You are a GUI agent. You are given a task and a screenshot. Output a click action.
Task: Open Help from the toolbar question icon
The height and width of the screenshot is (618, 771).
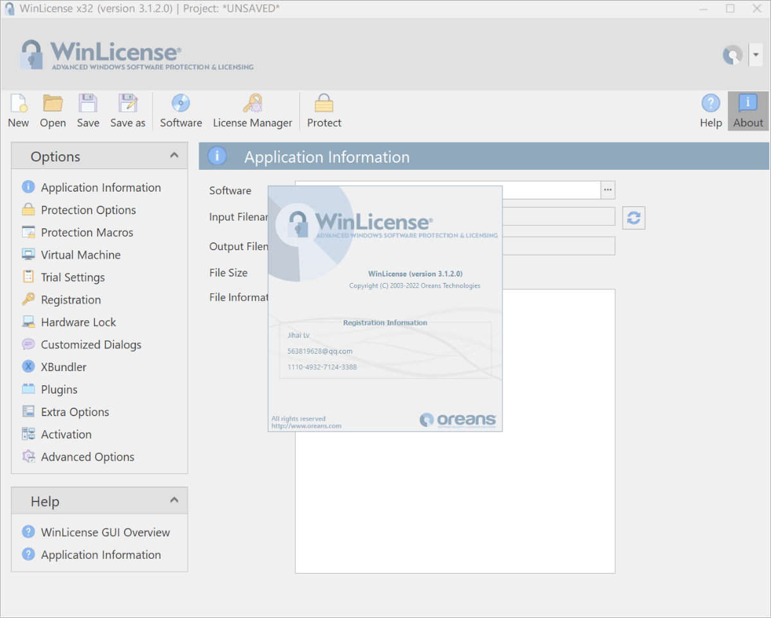pos(711,104)
